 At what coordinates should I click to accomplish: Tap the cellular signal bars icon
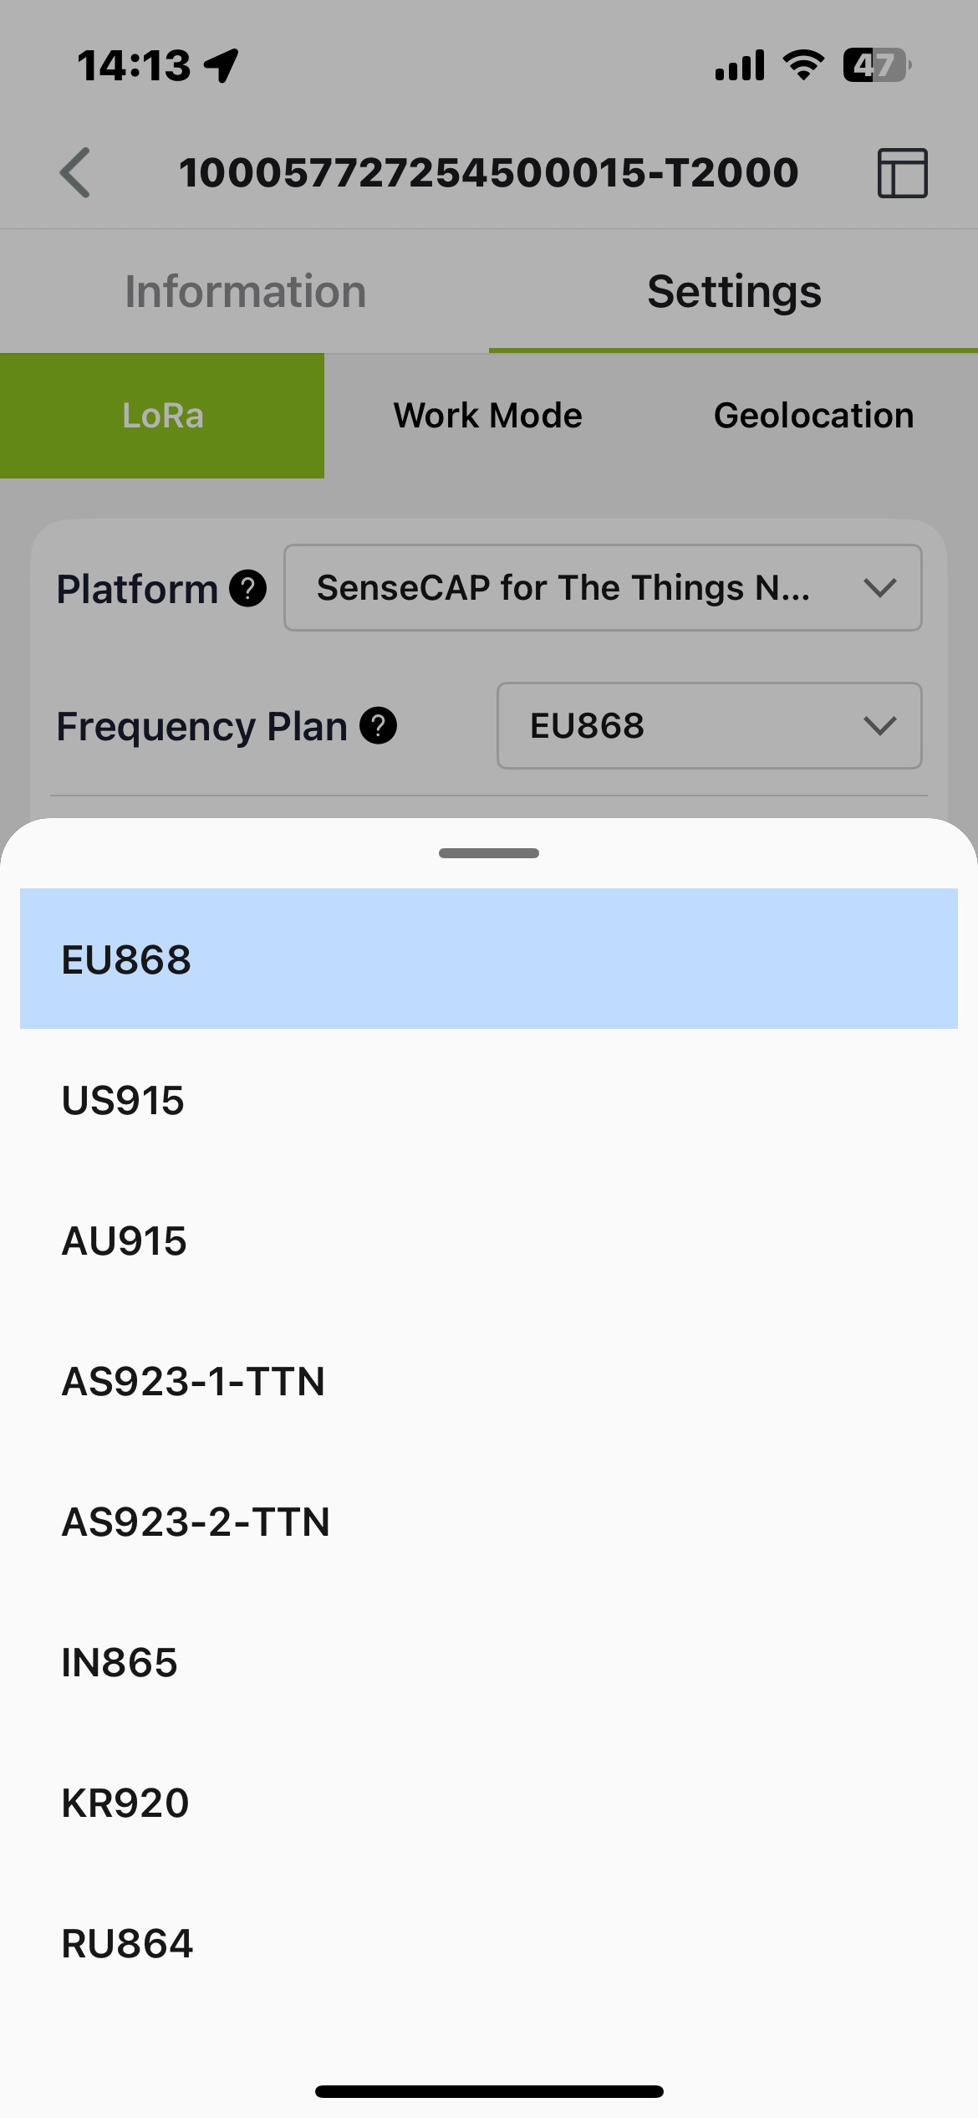coord(740,65)
